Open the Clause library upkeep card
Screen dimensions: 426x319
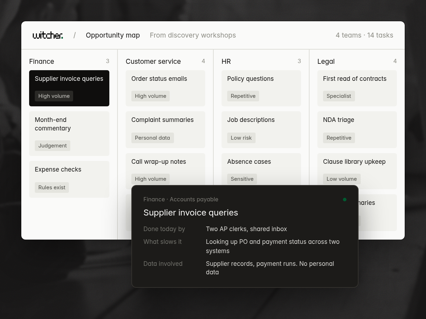(357, 171)
